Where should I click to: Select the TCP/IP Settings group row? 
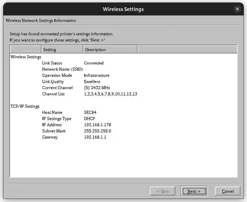(25, 106)
